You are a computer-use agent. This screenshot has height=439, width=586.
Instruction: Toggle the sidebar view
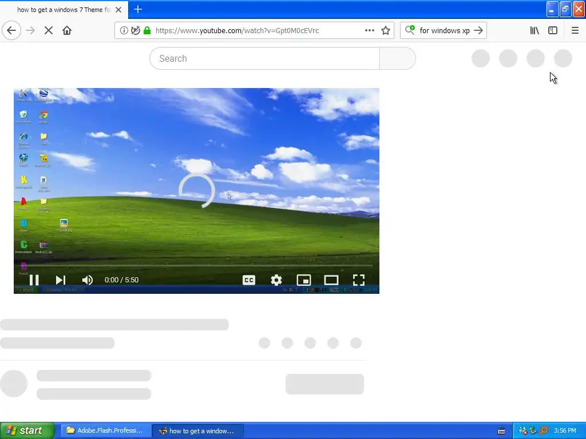point(553,31)
